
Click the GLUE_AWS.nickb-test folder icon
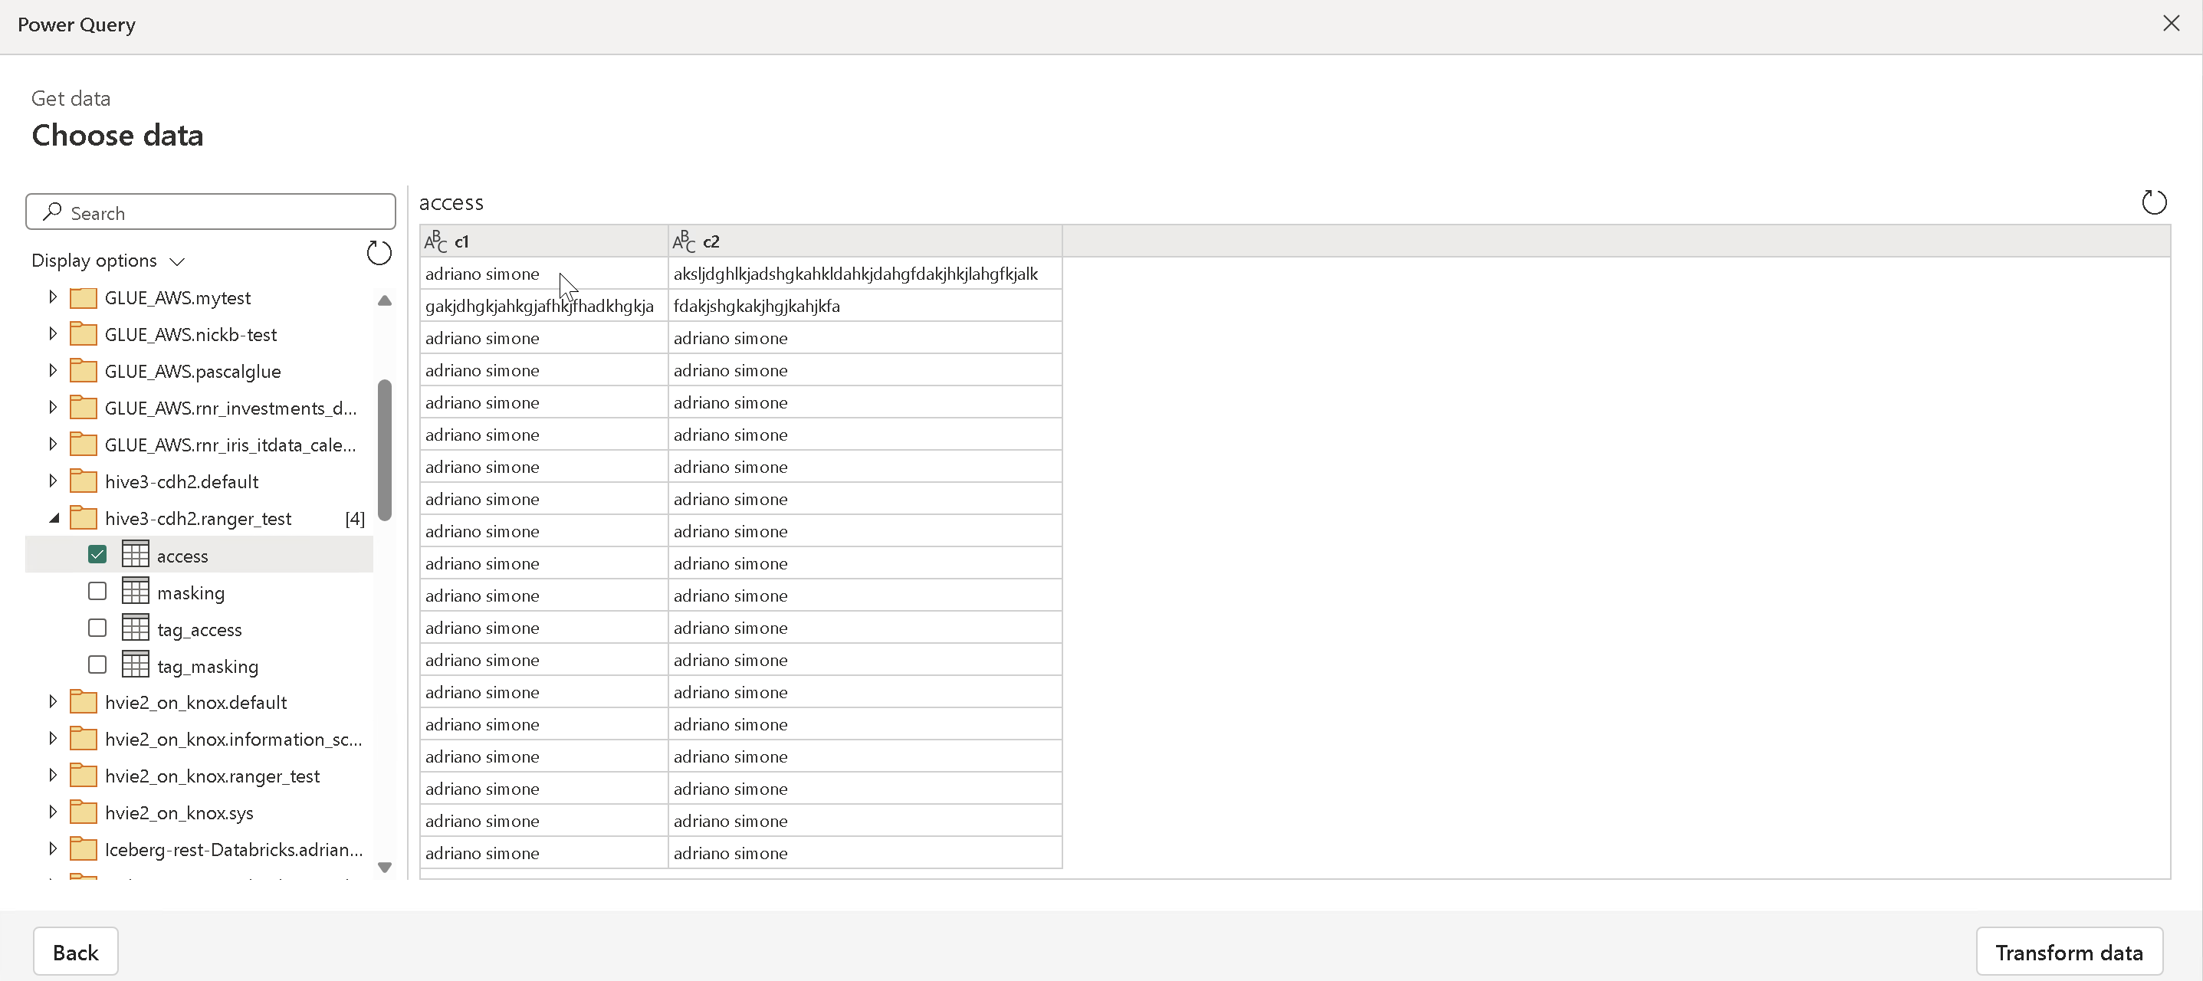tap(83, 334)
